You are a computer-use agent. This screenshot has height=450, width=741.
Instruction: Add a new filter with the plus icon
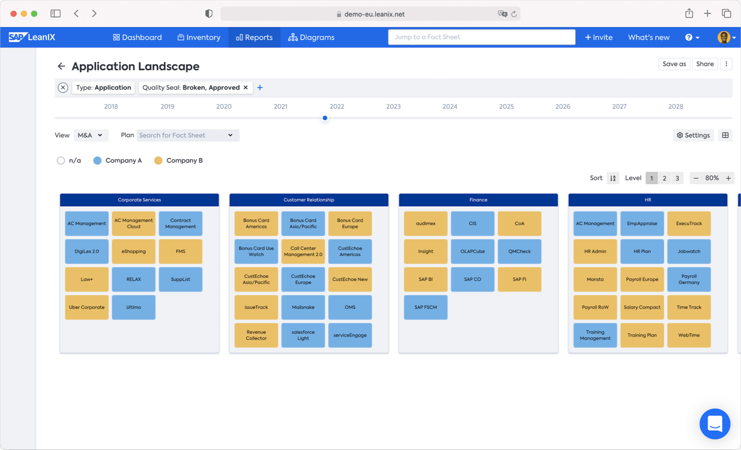[260, 88]
